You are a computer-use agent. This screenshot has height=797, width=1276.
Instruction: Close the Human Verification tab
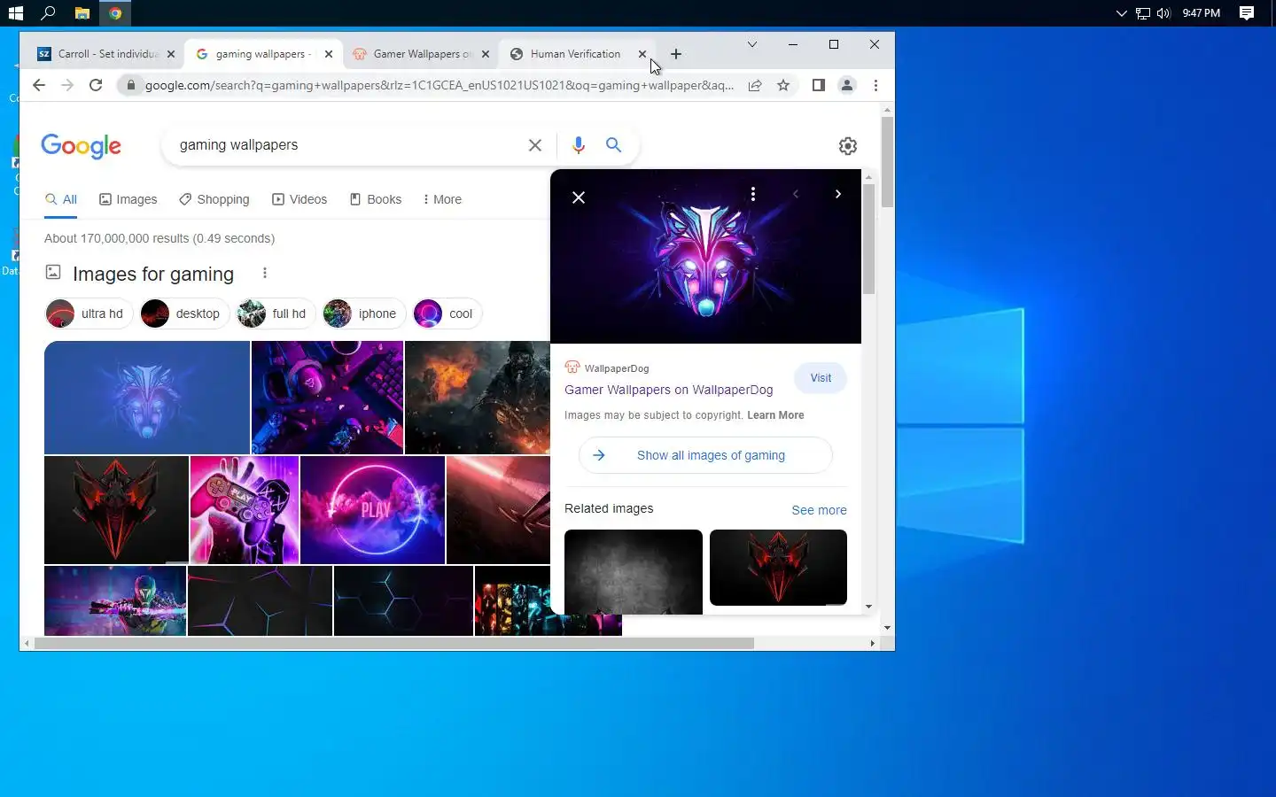click(x=642, y=54)
